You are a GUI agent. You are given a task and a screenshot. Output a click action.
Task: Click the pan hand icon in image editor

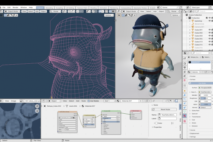tap(37, 111)
